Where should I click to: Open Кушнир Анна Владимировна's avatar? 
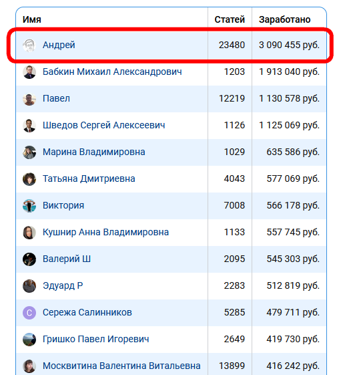coord(29,233)
